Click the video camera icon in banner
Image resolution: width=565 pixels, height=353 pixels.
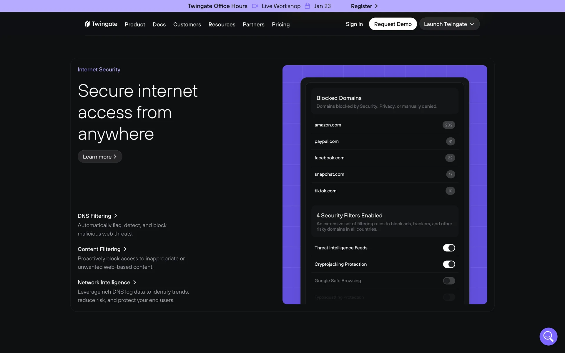click(x=255, y=6)
